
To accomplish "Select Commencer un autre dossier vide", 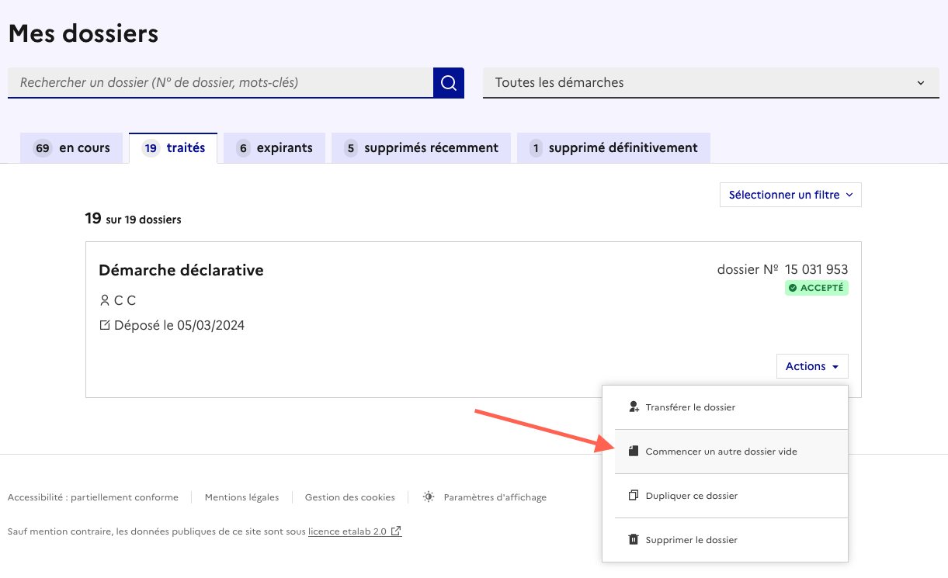I will (721, 452).
